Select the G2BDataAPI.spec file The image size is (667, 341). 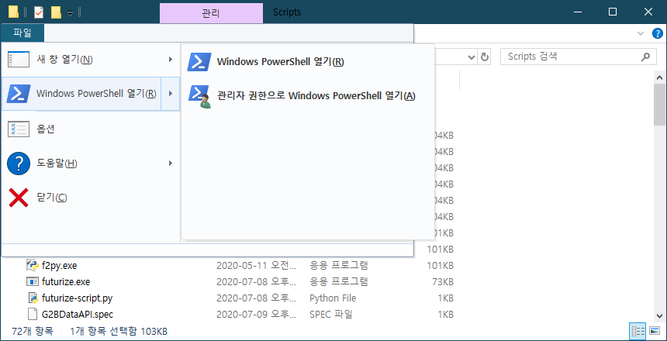click(x=78, y=315)
